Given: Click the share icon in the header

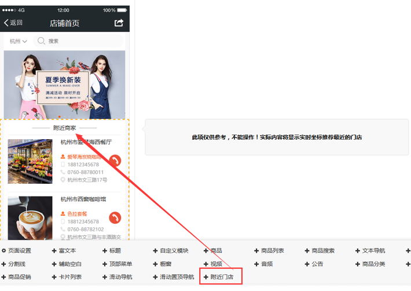Looking at the screenshot, I should click(119, 23).
